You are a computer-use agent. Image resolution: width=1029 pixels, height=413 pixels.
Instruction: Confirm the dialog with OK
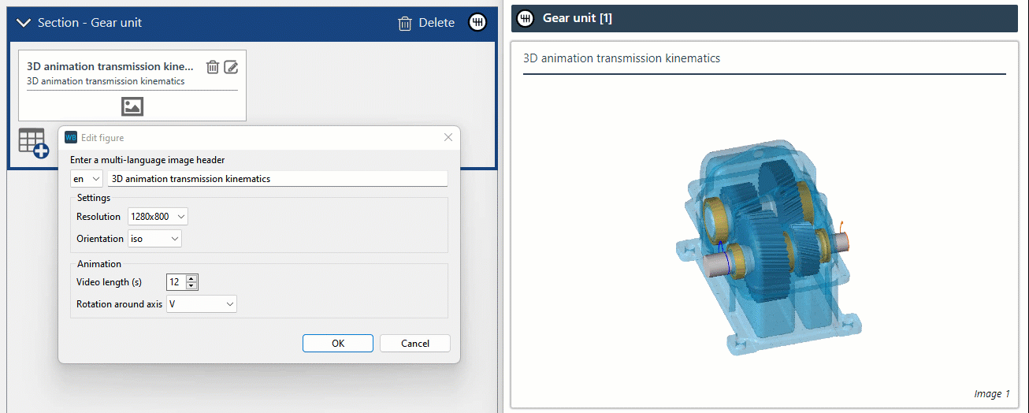pyautogui.click(x=337, y=343)
